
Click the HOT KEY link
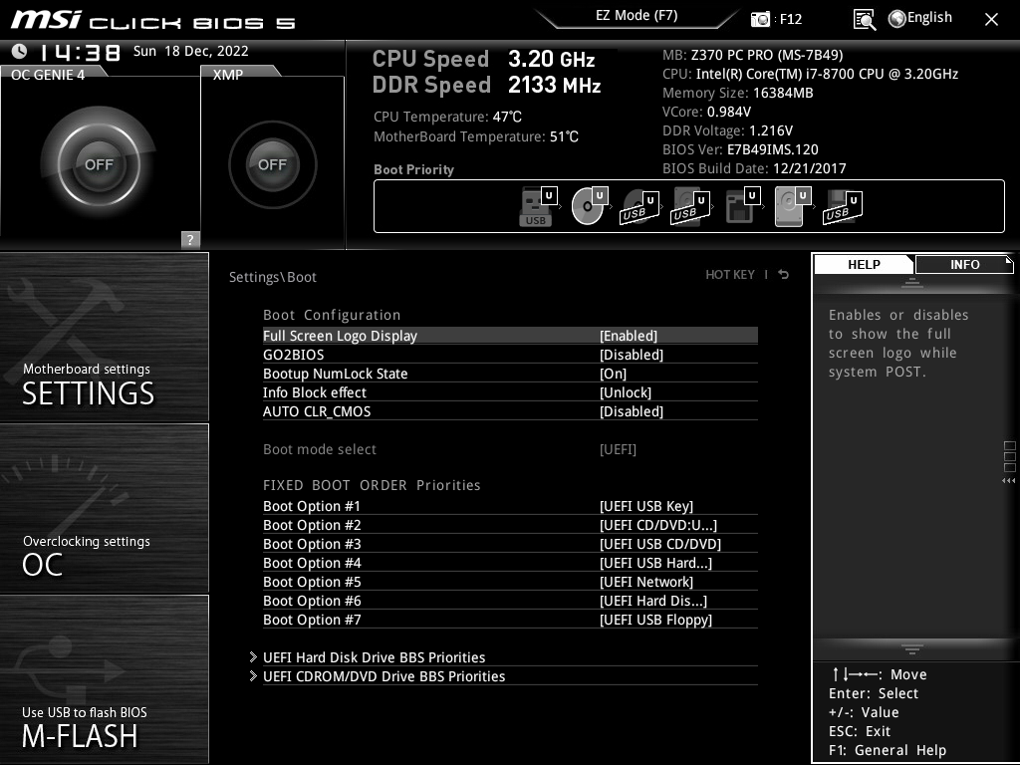click(730, 275)
